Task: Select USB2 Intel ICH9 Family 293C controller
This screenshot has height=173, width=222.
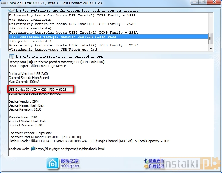Action: (73, 45)
